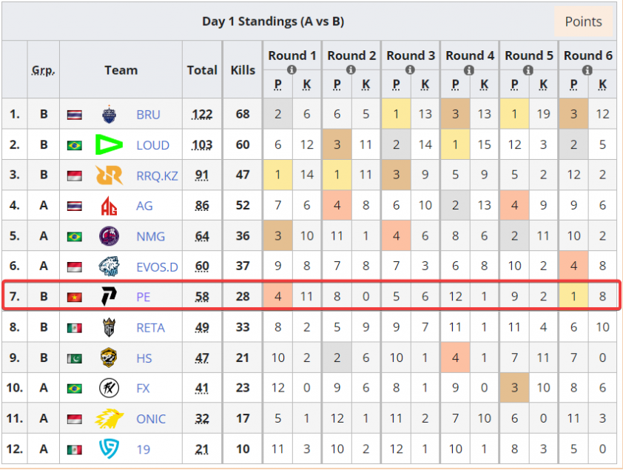The image size is (623, 470).
Task: Click the Thailand flag beside BRU
Action: (x=75, y=115)
